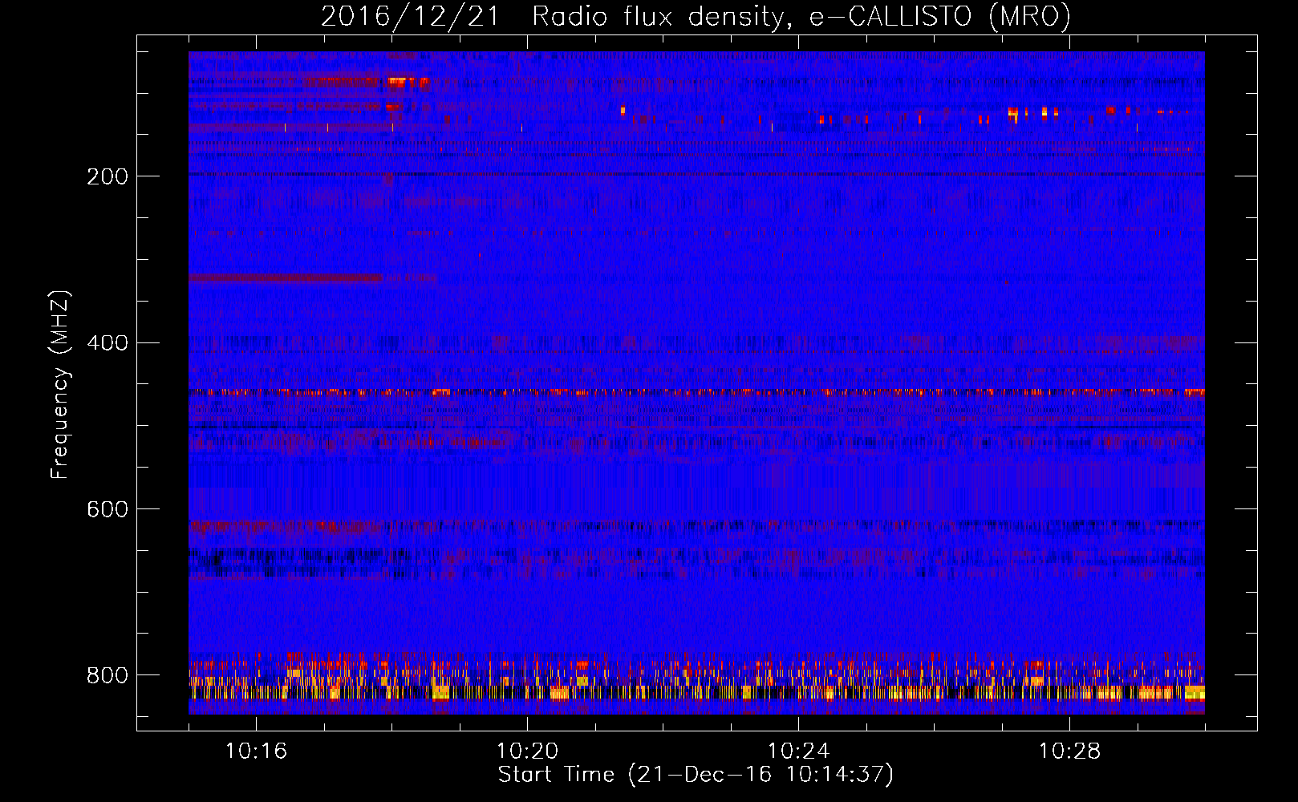This screenshot has width=1298, height=802.
Task: Click the 10:16 time tick label
Action: [x=256, y=751]
